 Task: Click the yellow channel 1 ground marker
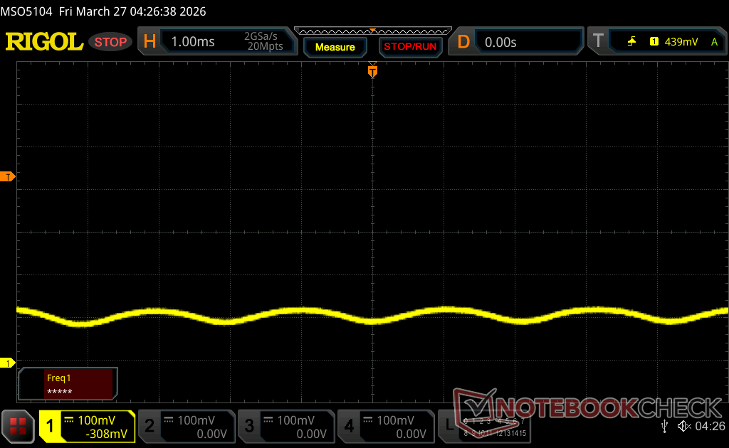9,363
